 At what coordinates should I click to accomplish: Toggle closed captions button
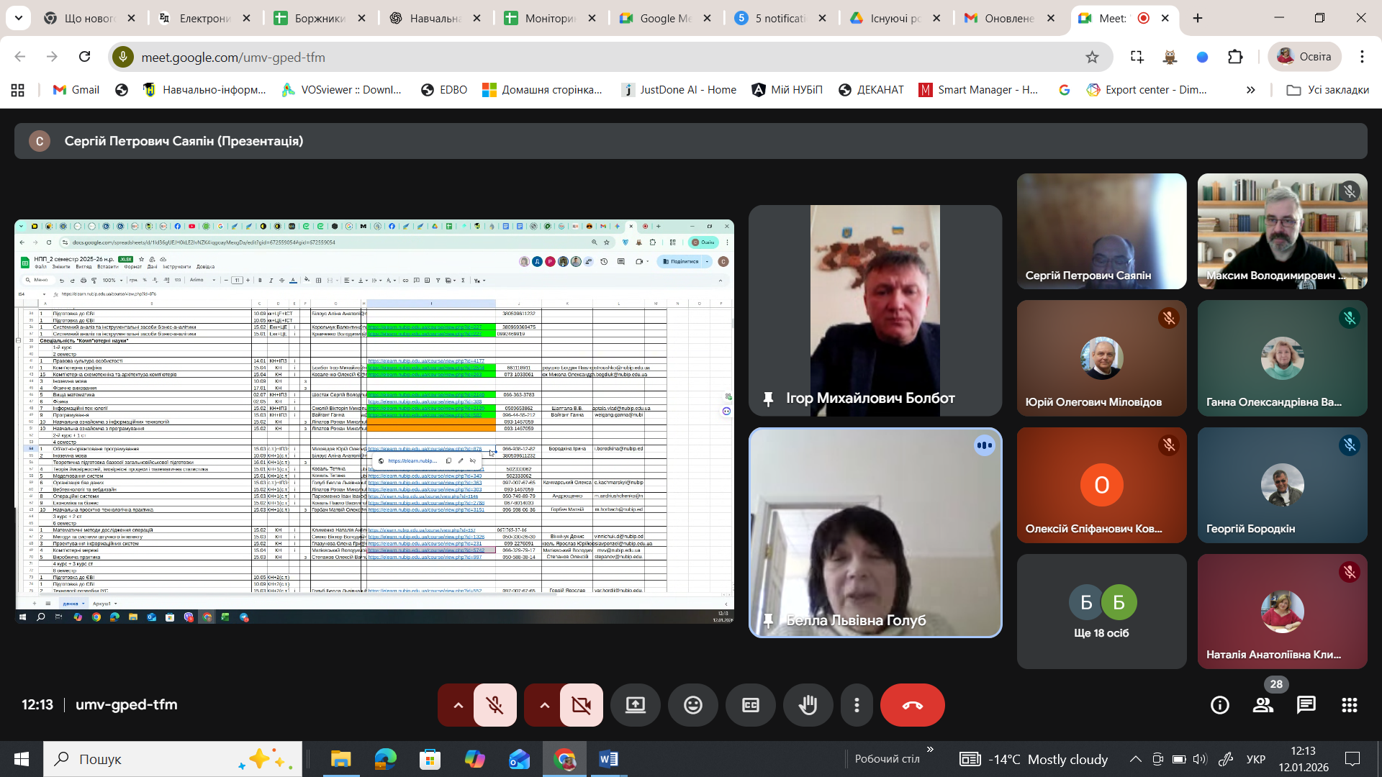pos(750,705)
